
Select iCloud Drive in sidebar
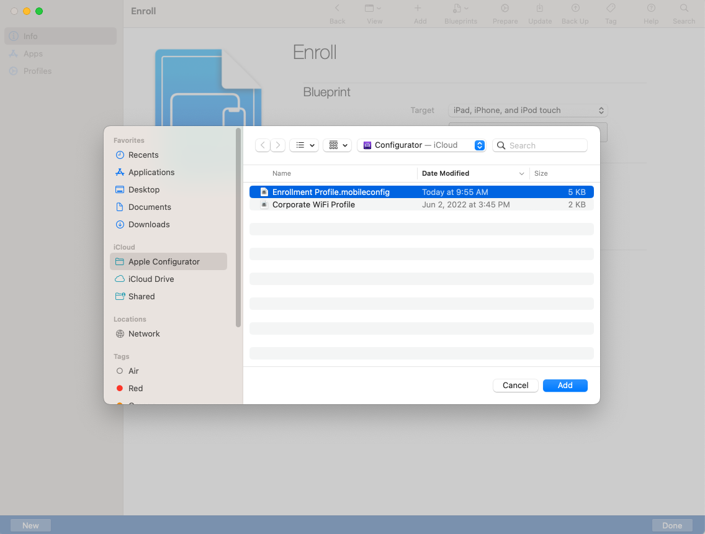tap(168, 279)
